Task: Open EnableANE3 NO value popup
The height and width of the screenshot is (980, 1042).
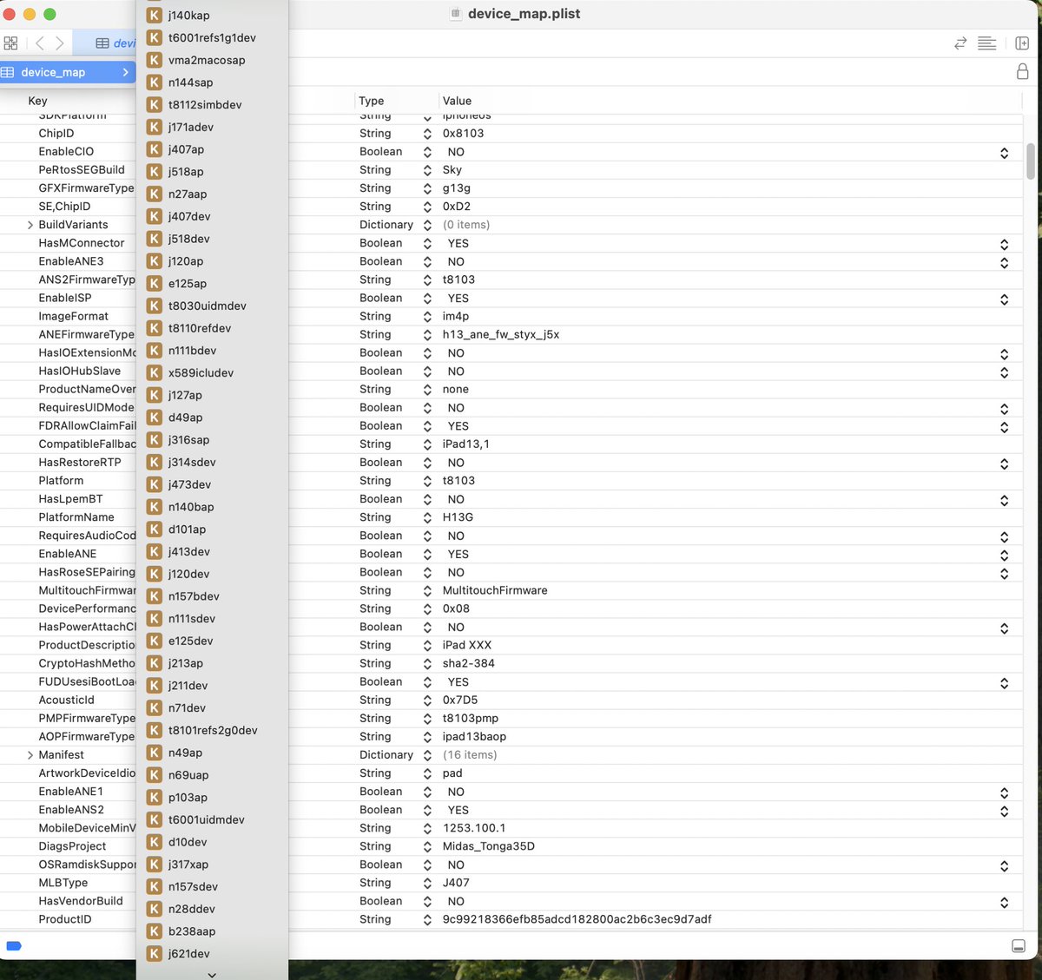Action: tap(1005, 262)
